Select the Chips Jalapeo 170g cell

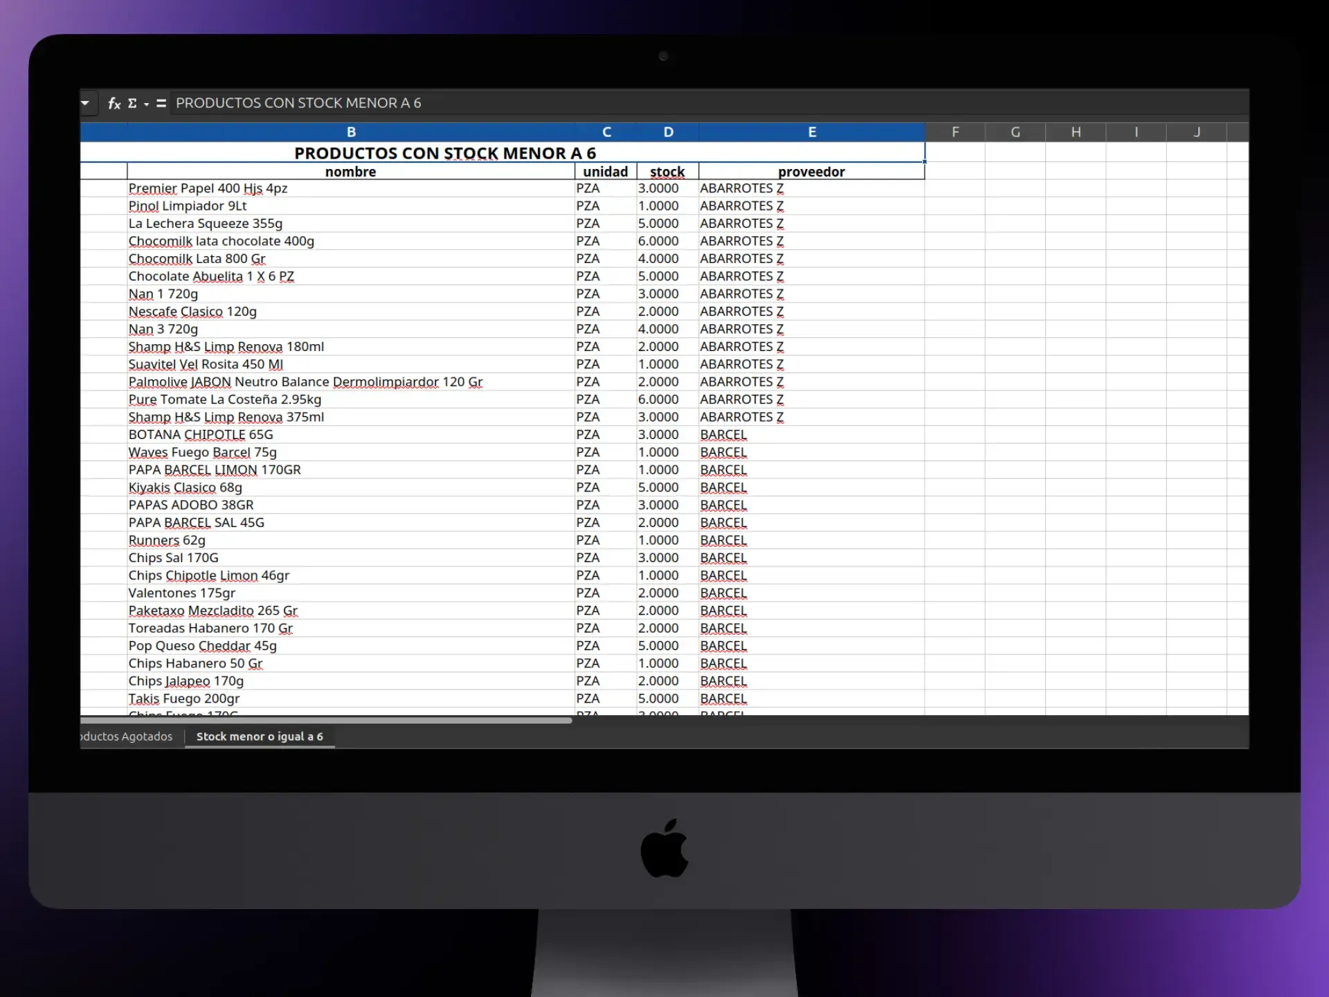click(351, 681)
